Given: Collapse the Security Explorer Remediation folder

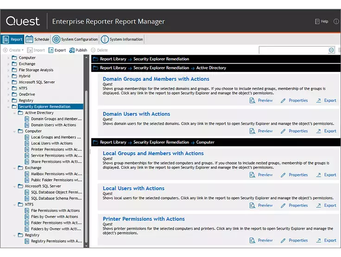Looking at the screenshot, I should click(8, 107).
